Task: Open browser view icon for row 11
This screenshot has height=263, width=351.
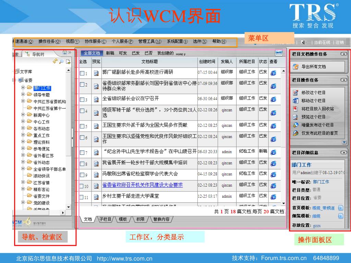Action: tap(273, 197)
